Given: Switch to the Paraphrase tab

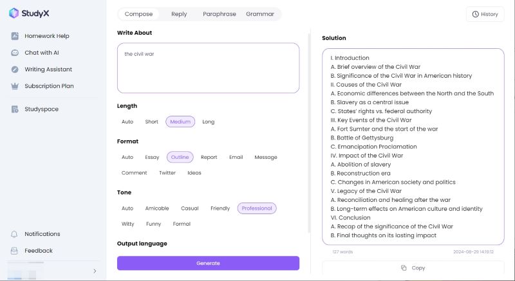Looking at the screenshot, I should [219, 14].
